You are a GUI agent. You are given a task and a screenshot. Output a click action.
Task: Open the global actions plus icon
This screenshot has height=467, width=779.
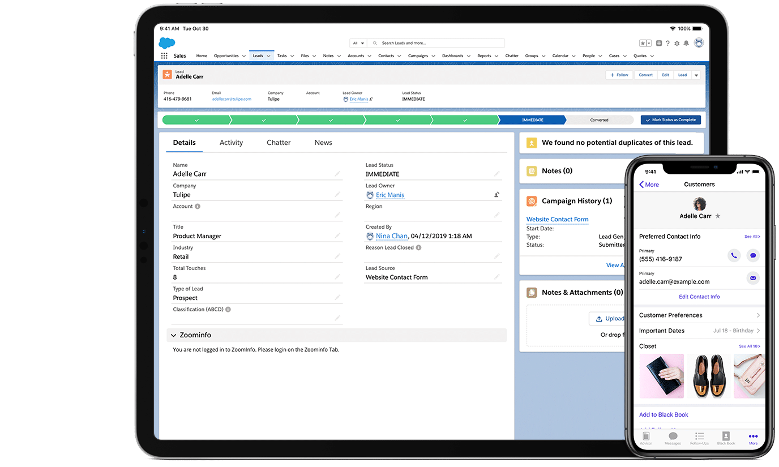659,43
